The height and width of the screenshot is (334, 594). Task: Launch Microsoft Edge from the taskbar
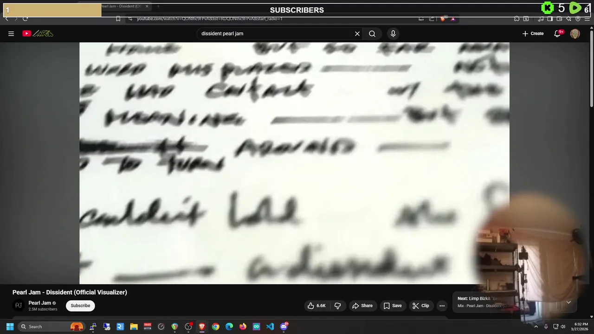pos(229,327)
